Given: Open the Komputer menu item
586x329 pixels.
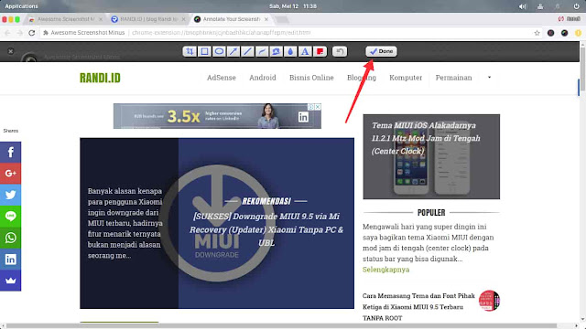Looking at the screenshot, I should (x=406, y=78).
